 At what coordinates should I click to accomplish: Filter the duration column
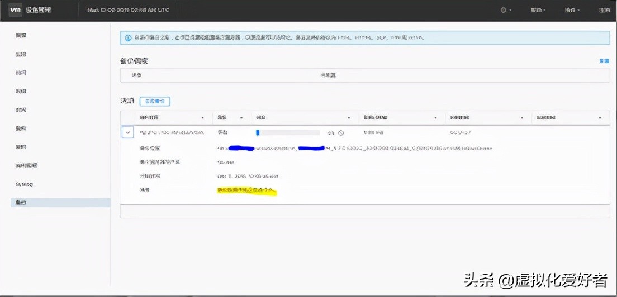pyautogui.click(x=522, y=118)
